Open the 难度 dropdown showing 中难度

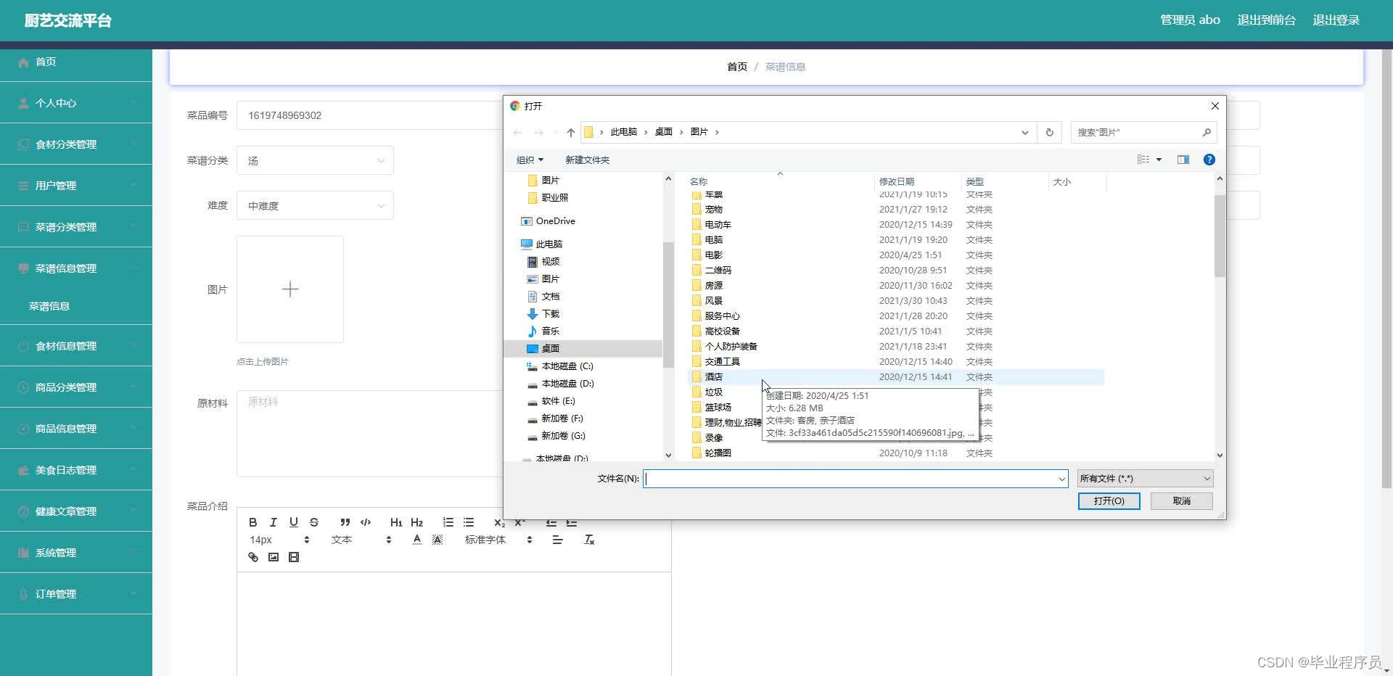pyautogui.click(x=315, y=205)
